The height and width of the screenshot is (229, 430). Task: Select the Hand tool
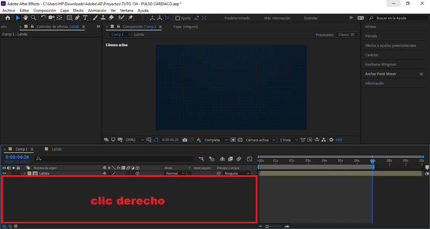[25, 18]
